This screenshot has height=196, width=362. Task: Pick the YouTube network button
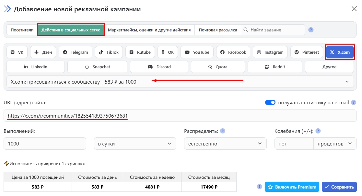(197, 52)
